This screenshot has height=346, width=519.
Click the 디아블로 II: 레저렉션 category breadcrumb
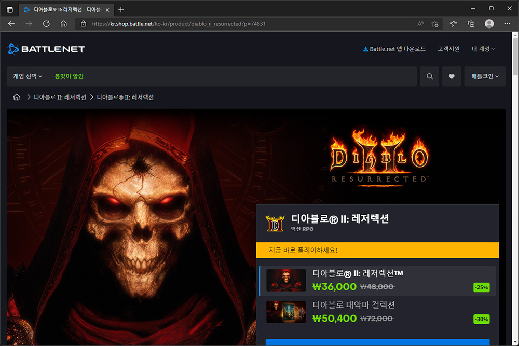tap(60, 97)
